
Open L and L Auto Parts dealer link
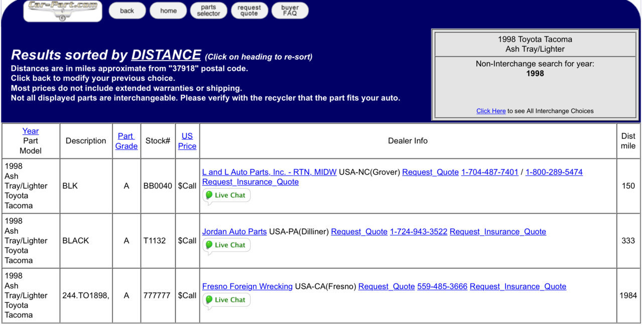tap(270, 172)
